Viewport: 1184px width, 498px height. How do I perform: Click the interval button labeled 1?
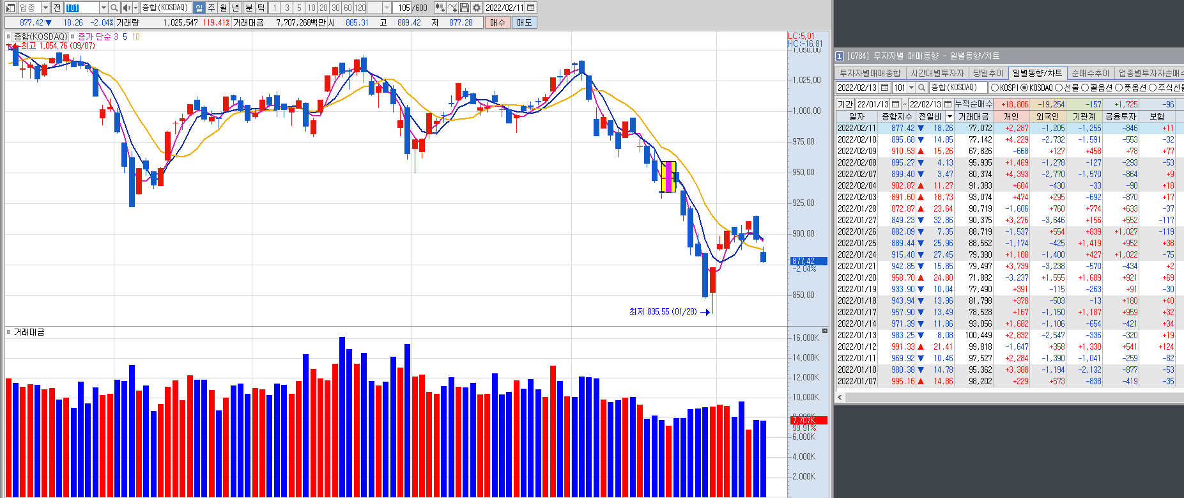(x=275, y=8)
